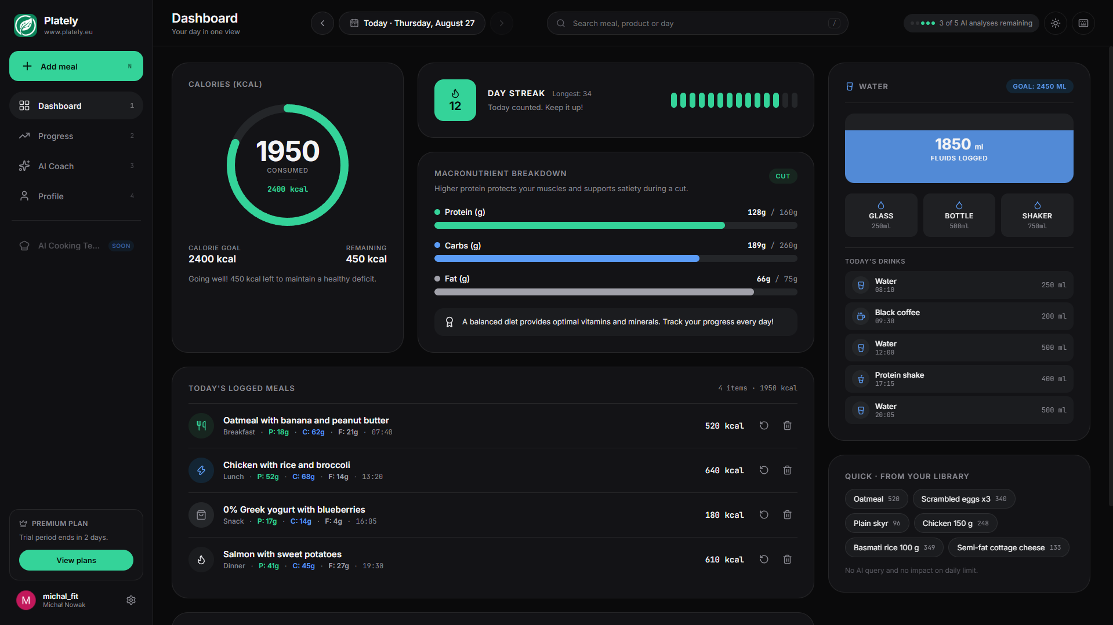
Task: Toggle the light theme sun icon
Action: pyautogui.click(x=1056, y=23)
